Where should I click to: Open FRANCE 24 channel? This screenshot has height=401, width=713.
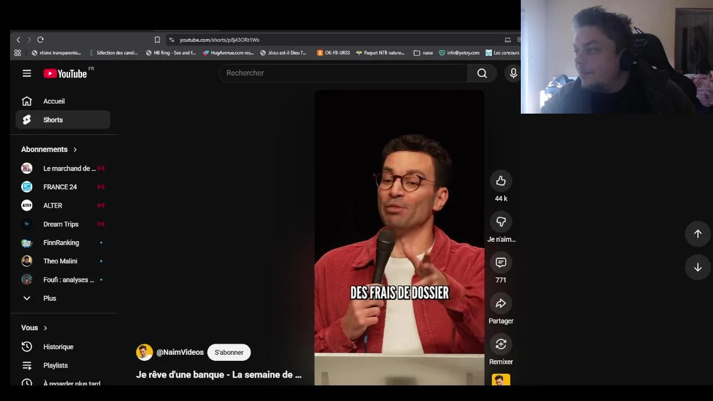pyautogui.click(x=63, y=187)
